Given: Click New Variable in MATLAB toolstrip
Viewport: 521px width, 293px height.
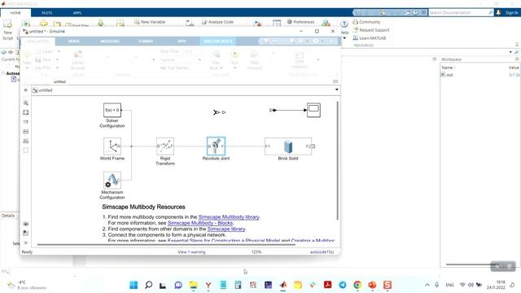Looking at the screenshot, I should (150, 22).
